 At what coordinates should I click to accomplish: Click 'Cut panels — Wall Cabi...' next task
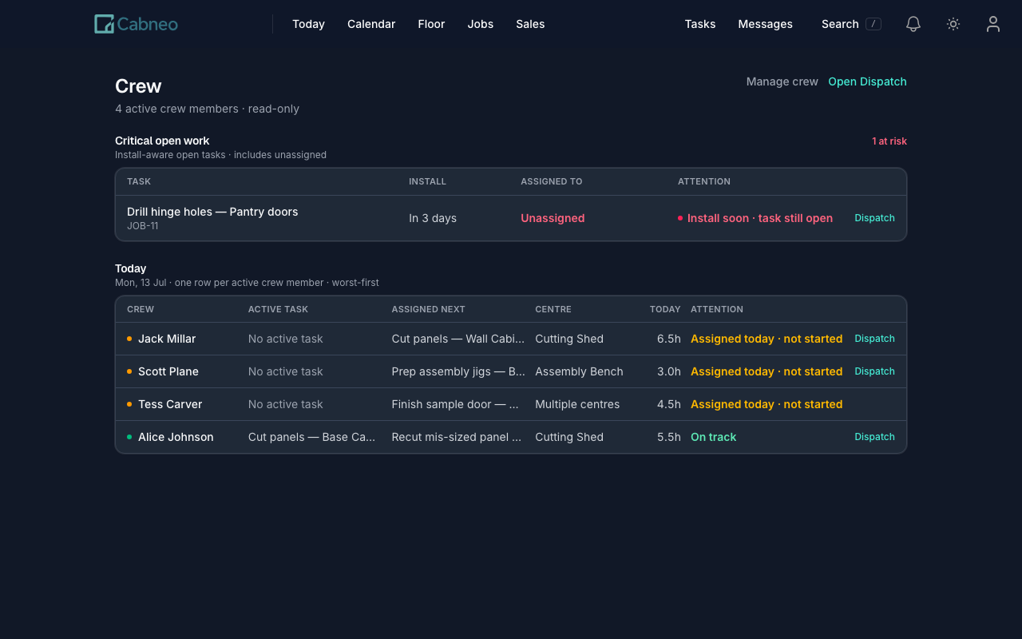coord(458,339)
